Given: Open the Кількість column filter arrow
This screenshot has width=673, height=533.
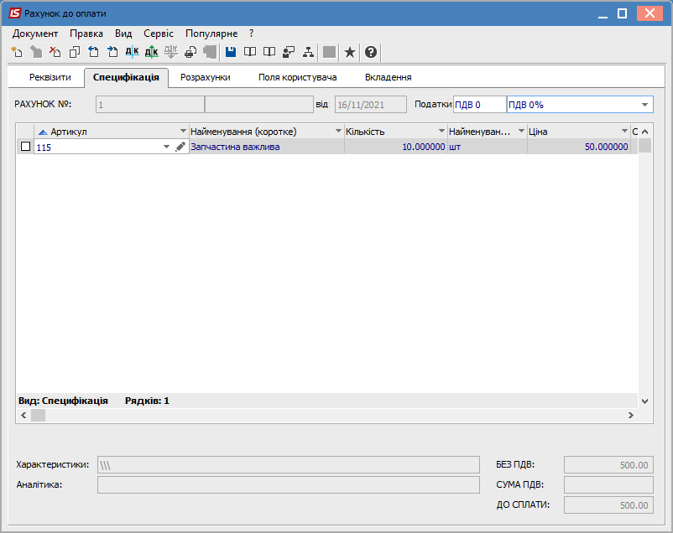Looking at the screenshot, I should (441, 131).
